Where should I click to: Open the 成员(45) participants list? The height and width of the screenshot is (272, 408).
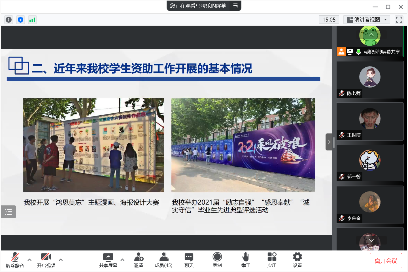click(x=163, y=260)
